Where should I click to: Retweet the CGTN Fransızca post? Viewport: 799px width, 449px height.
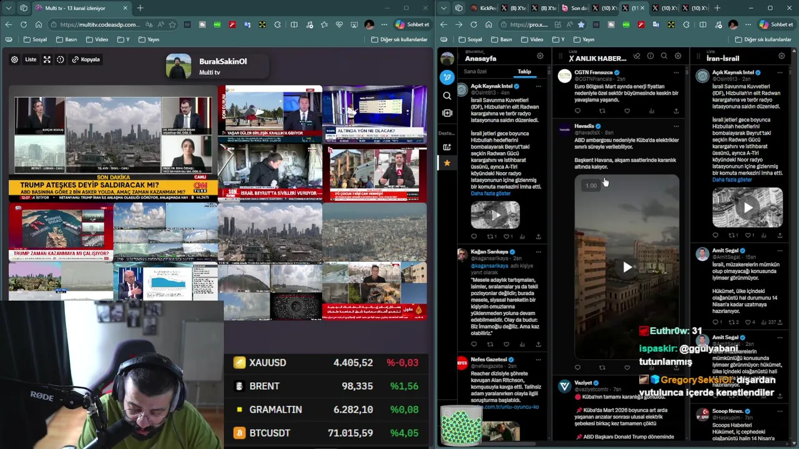tap(602, 111)
